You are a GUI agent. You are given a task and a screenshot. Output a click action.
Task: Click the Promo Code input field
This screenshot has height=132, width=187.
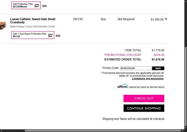tap(136, 68)
